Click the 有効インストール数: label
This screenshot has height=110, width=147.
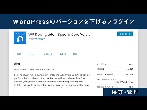coord(106,74)
